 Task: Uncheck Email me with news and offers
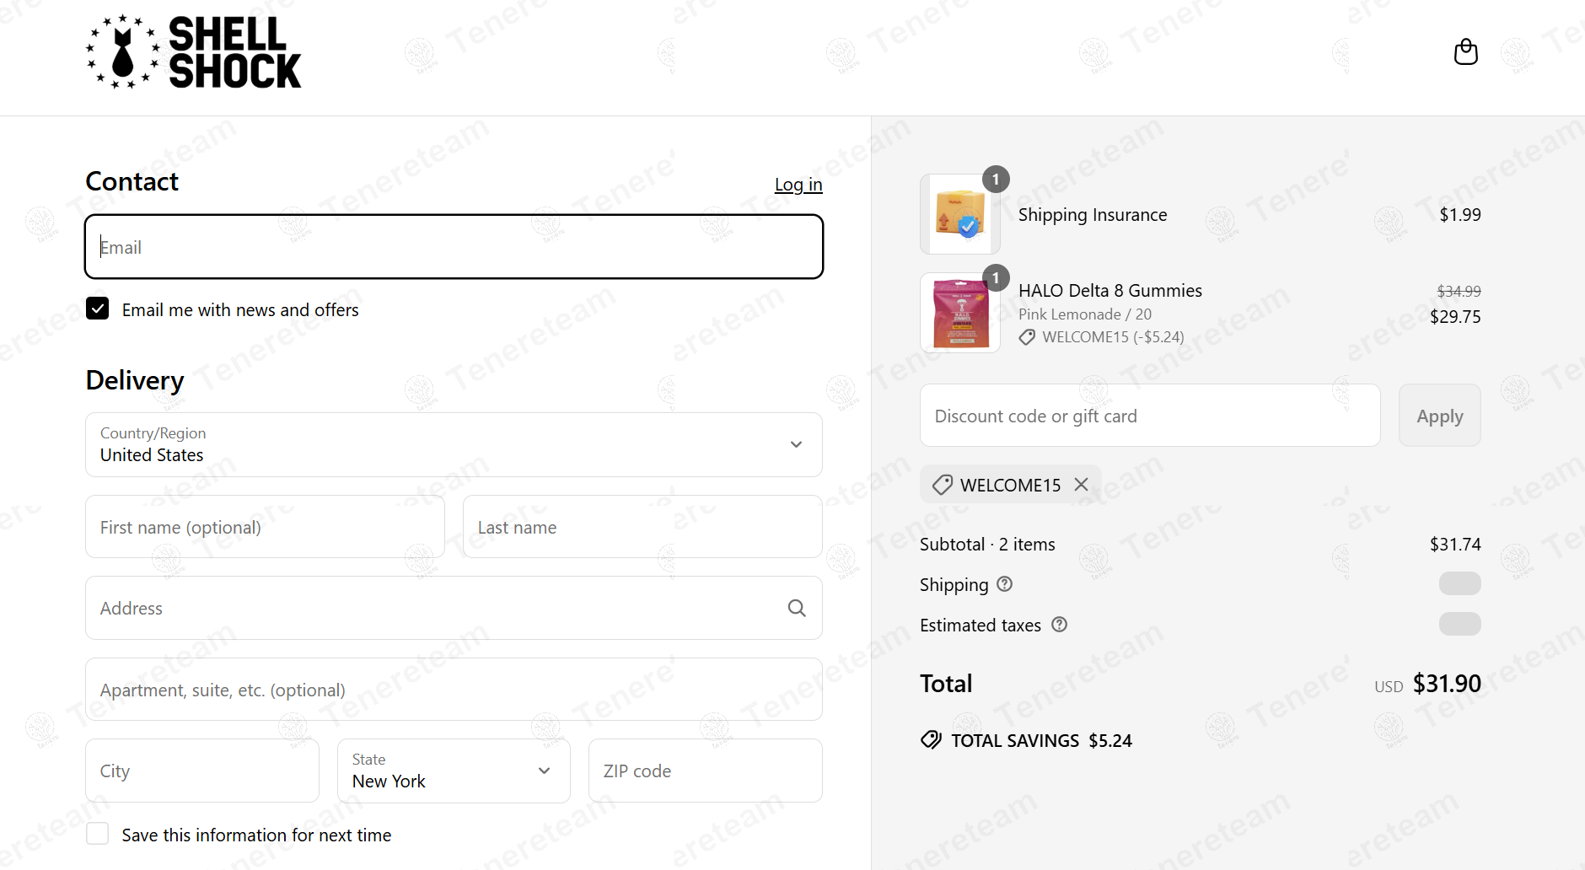98,309
